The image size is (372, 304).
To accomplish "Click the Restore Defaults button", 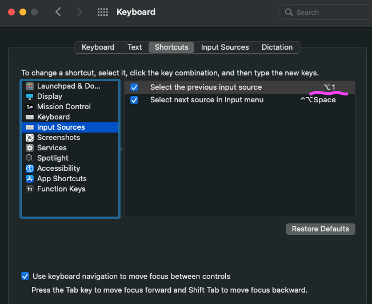I will (x=320, y=229).
